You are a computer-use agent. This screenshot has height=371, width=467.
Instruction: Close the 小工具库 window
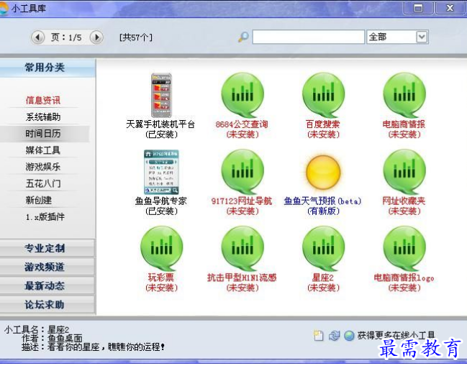click(450, 8)
